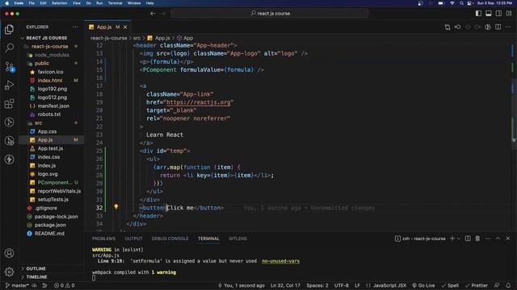This screenshot has width=517, height=290.
Task: Expand the OUTLINE section
Action: tap(36, 268)
